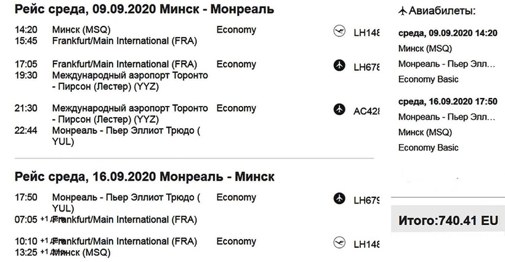Click Economy class label for 17:05 Frankfurt flight
This screenshot has height=262, width=505.
click(x=236, y=64)
